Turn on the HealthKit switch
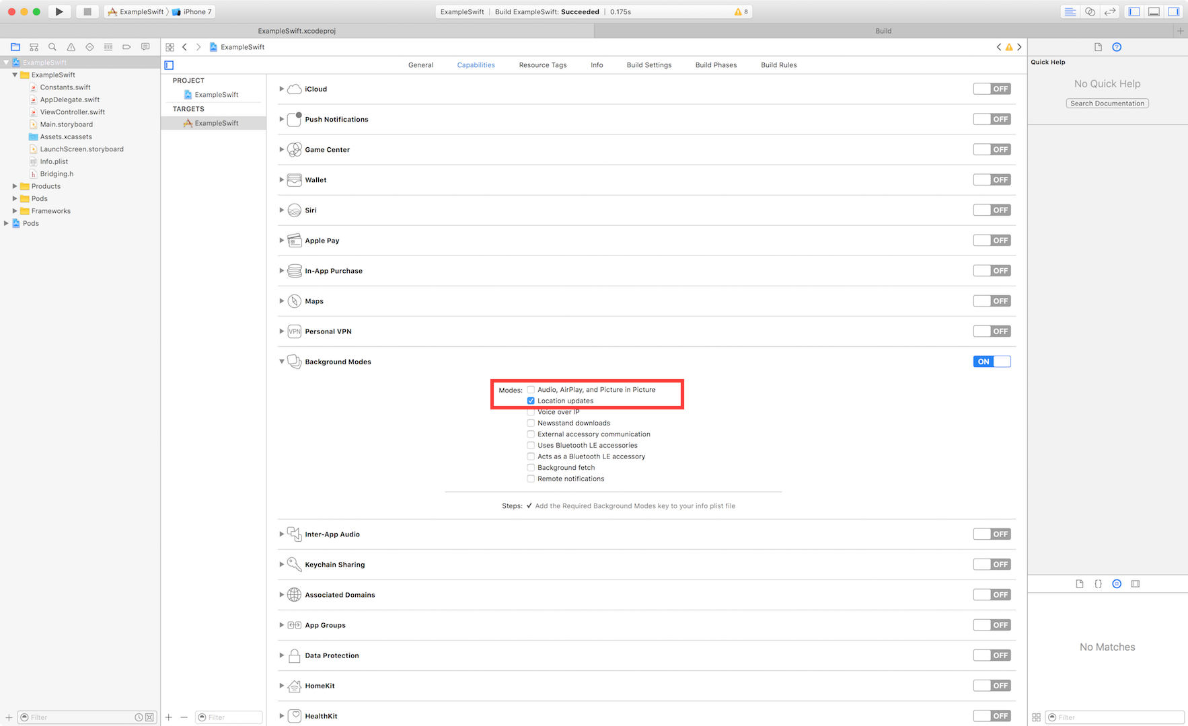 click(992, 716)
